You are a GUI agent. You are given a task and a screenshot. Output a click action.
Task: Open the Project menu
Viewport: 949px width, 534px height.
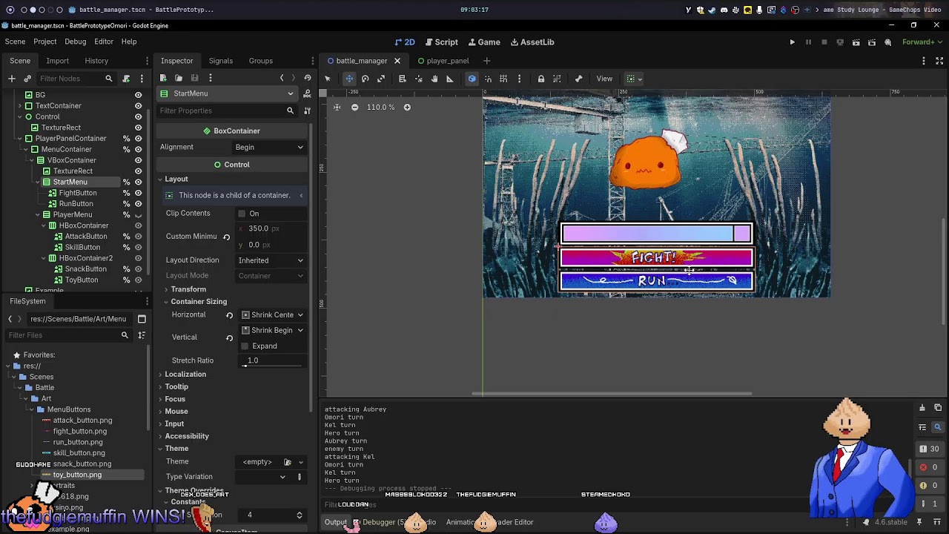point(44,42)
